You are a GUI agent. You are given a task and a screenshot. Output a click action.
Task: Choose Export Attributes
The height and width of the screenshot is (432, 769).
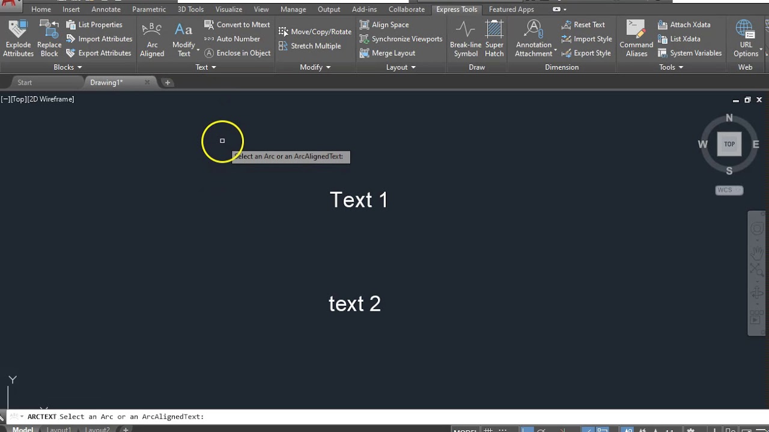coord(99,53)
